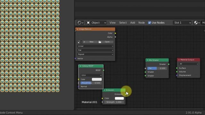The image size is (205, 115).
Task: Click the Emission Color input socket
Action: click(x=102, y=98)
